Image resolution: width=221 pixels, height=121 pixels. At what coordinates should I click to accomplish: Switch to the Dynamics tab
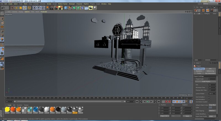(x=199, y=71)
